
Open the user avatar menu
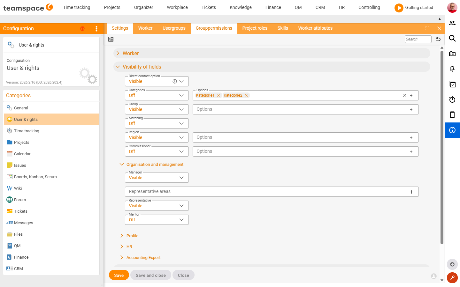pyautogui.click(x=452, y=7)
